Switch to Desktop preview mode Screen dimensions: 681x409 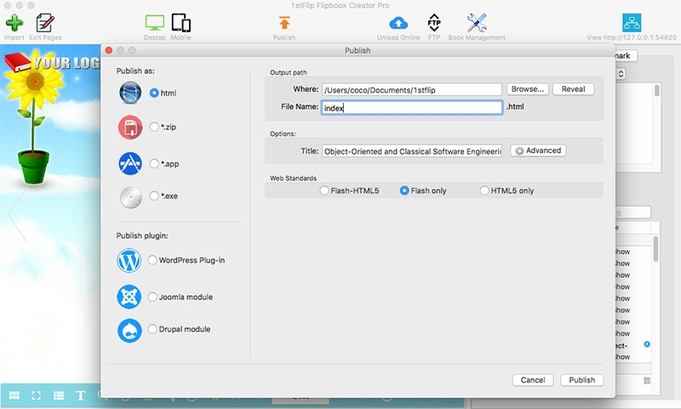(x=154, y=22)
